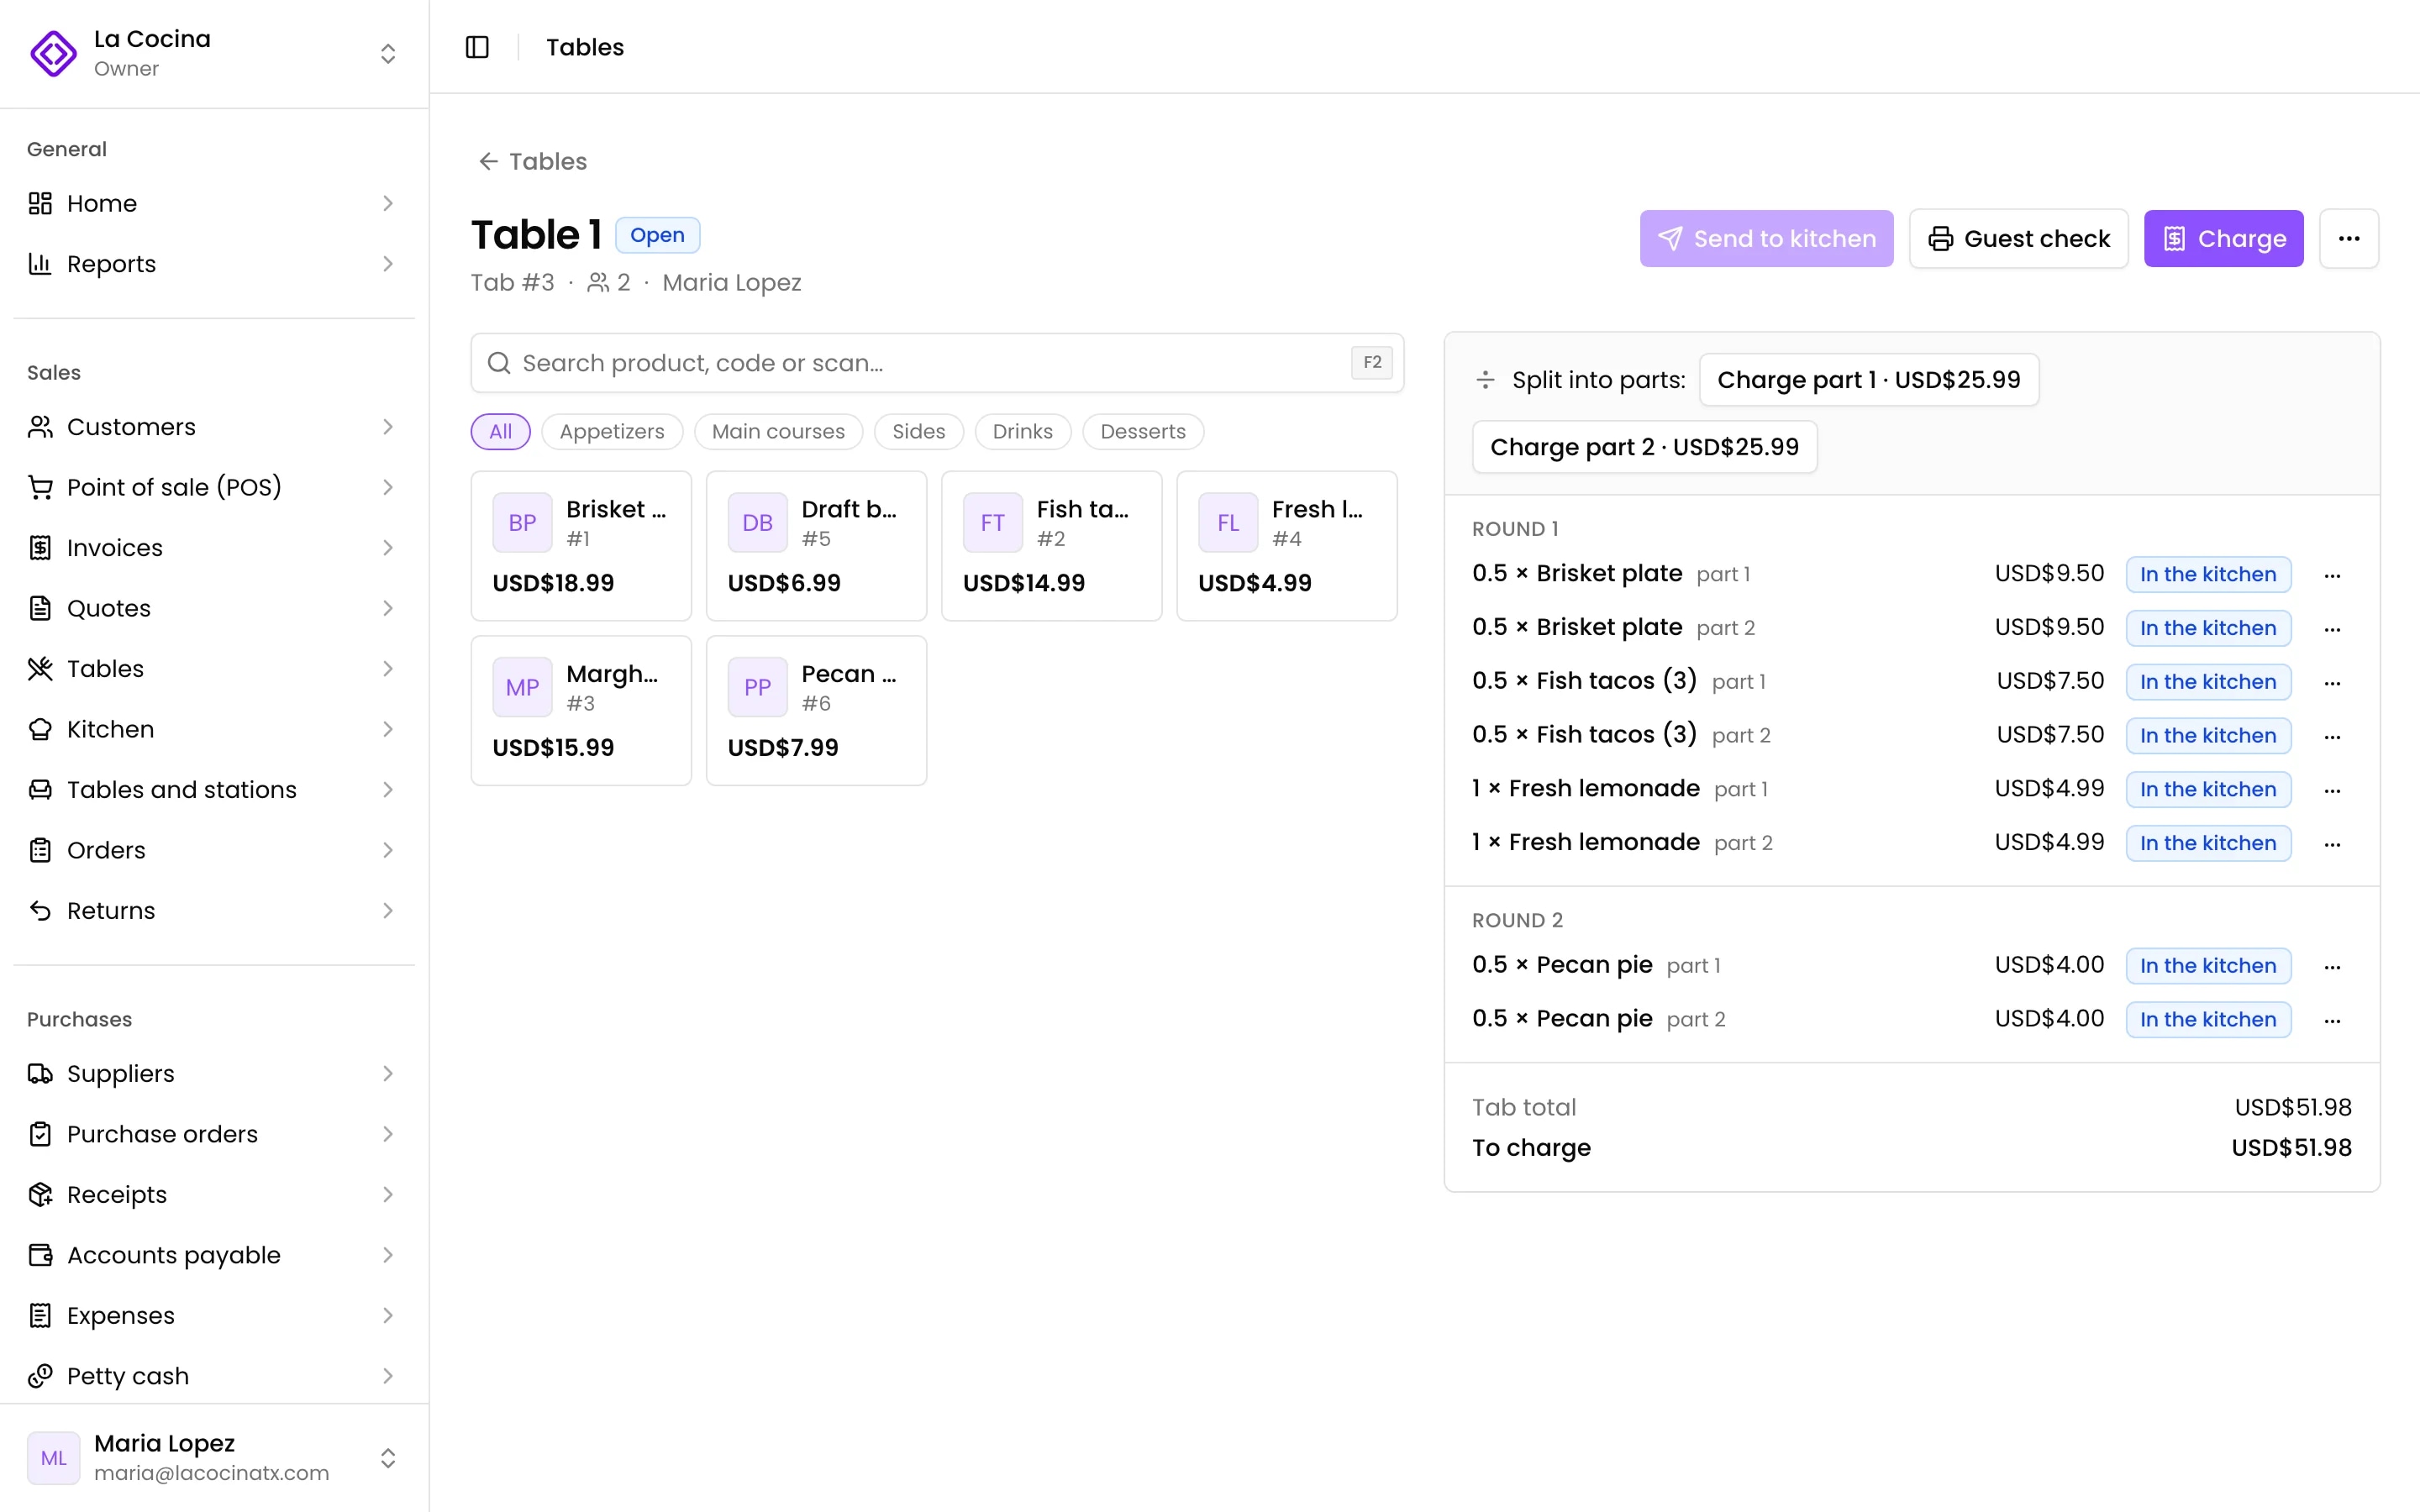Image resolution: width=2420 pixels, height=1512 pixels.
Task: Click the Guest check button
Action: tap(2018, 238)
